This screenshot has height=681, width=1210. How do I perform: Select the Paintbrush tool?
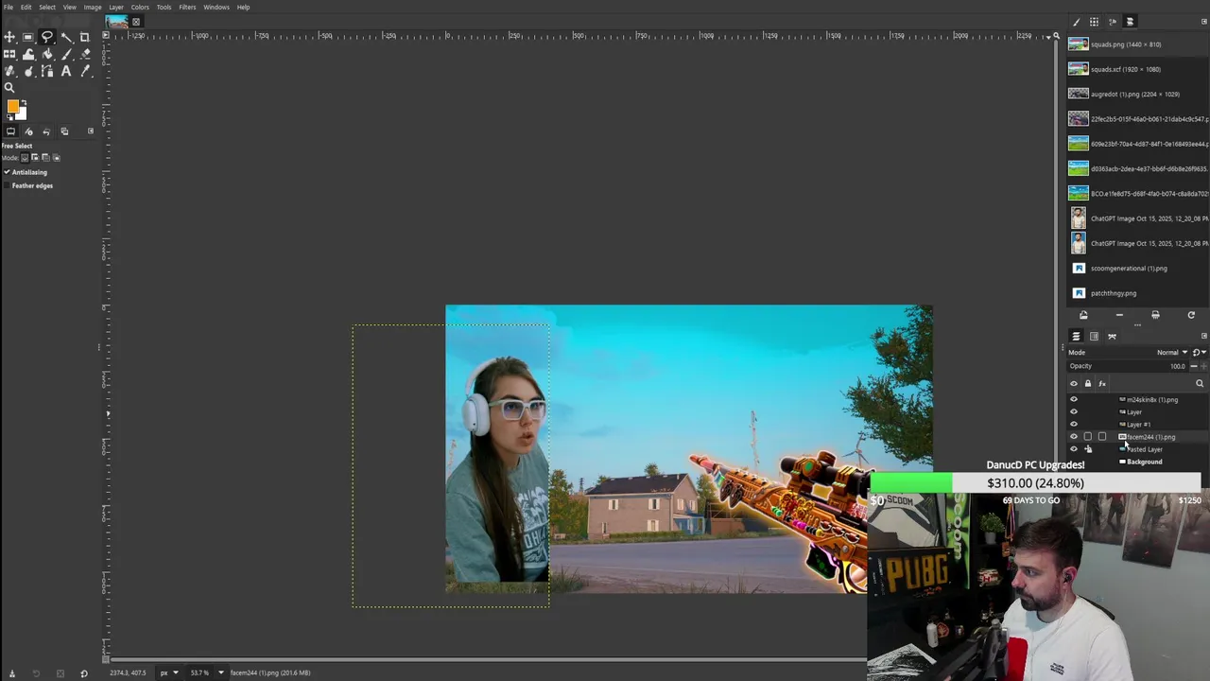(x=66, y=54)
